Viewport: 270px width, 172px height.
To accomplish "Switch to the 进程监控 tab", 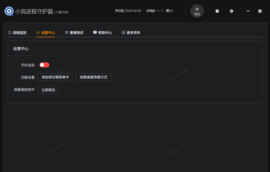I will tap(19, 32).
